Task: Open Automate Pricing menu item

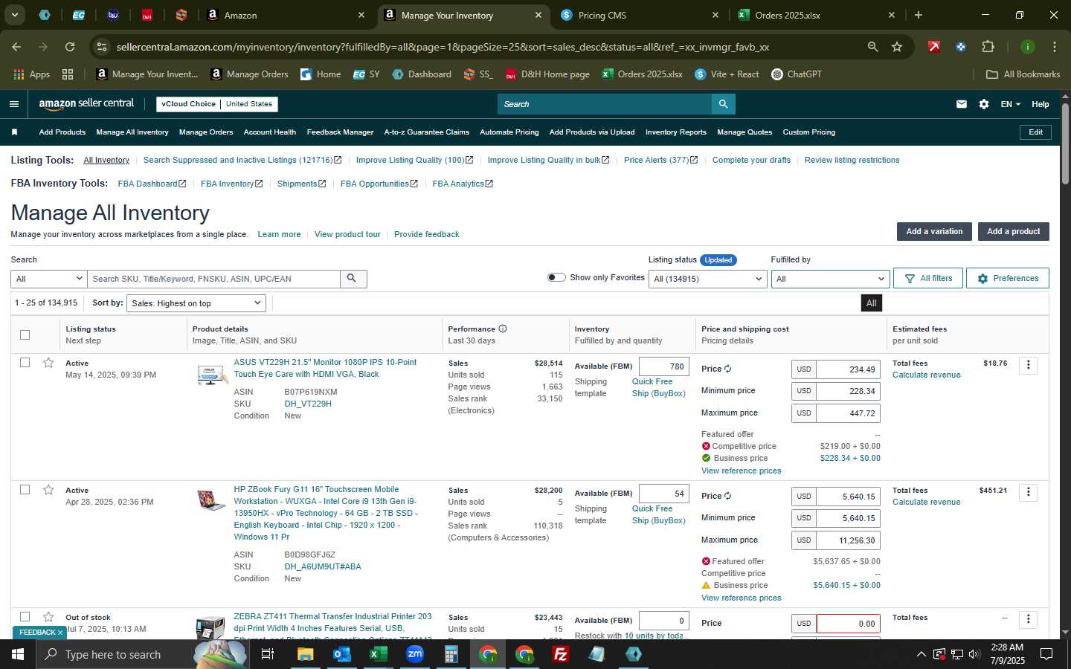Action: [x=509, y=132]
